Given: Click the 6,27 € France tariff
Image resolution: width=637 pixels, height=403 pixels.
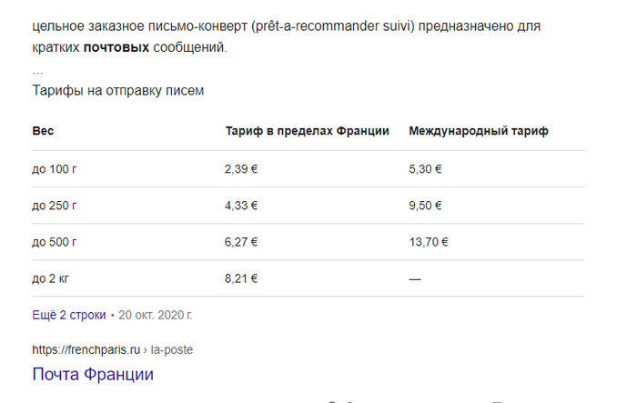Looking at the screenshot, I should pyautogui.click(x=241, y=242).
